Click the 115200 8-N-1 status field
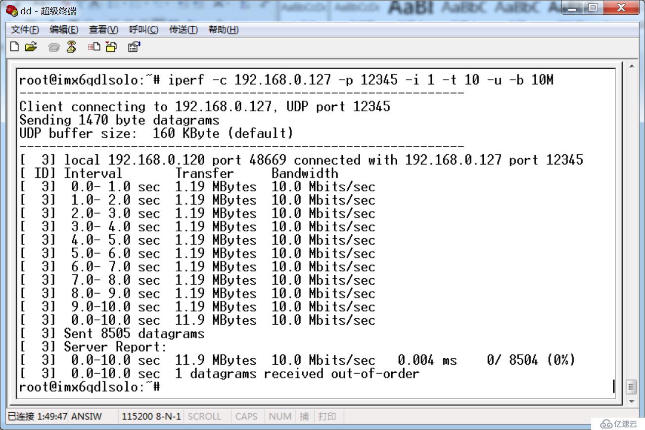Viewport: 645px width, 430px height. pos(151,416)
